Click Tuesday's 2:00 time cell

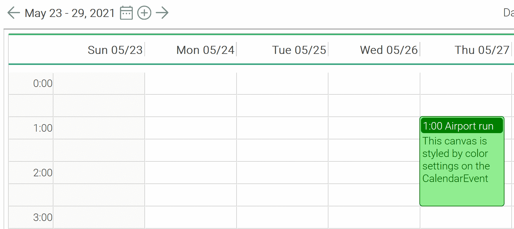282,173
